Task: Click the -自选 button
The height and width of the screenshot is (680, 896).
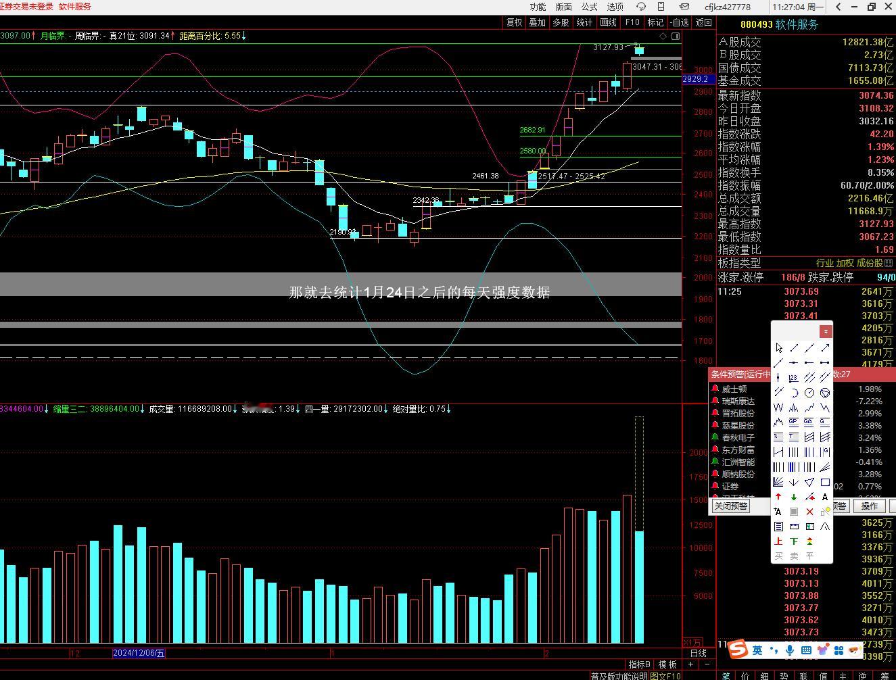Action: [680, 22]
